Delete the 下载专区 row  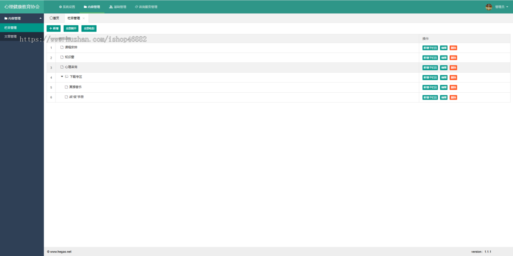[x=453, y=77]
